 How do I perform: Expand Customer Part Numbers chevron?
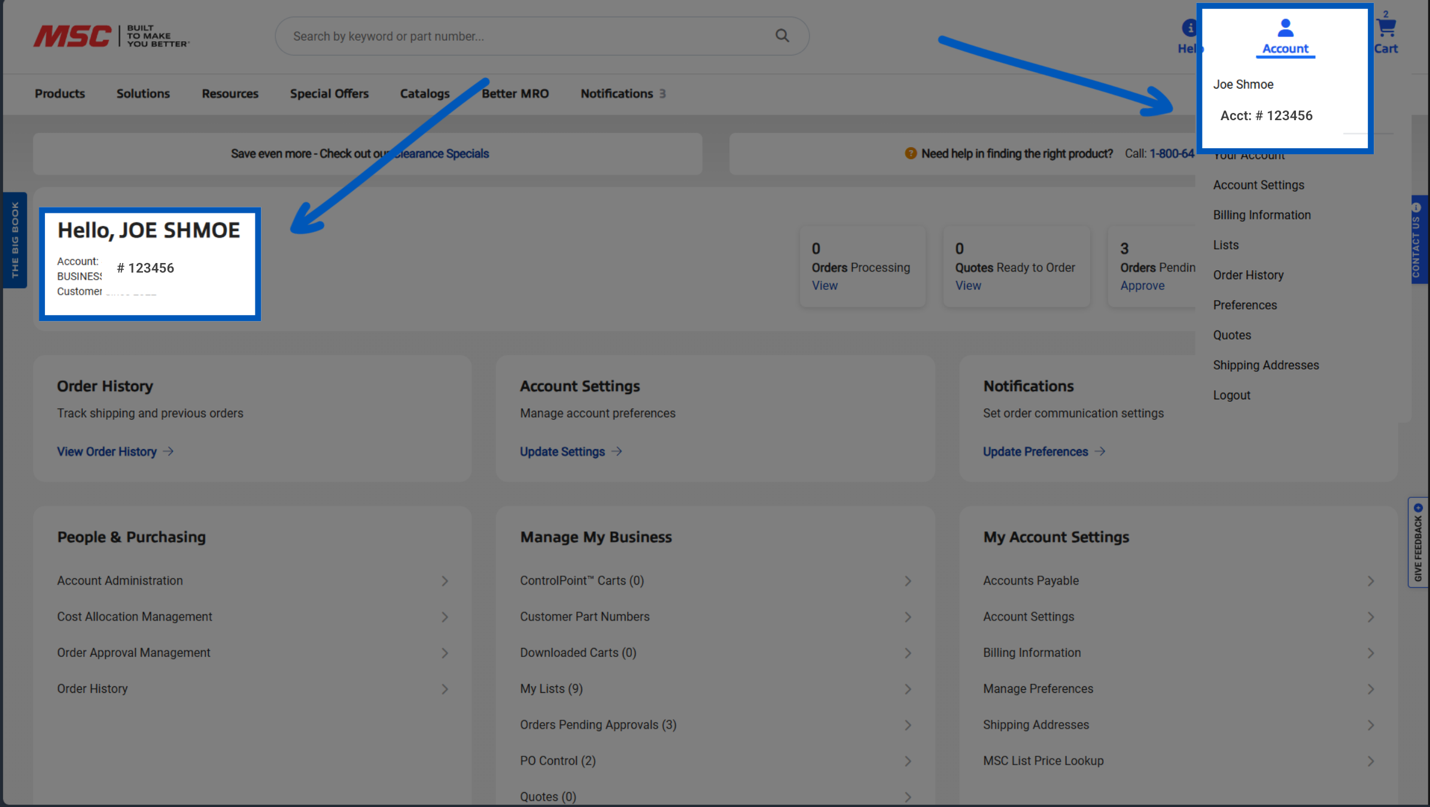(908, 617)
